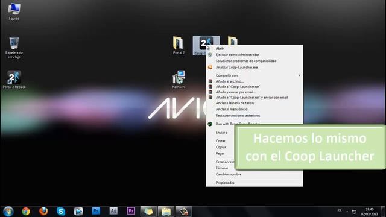
Task: Open the action center flag icon
Action: pos(354,212)
